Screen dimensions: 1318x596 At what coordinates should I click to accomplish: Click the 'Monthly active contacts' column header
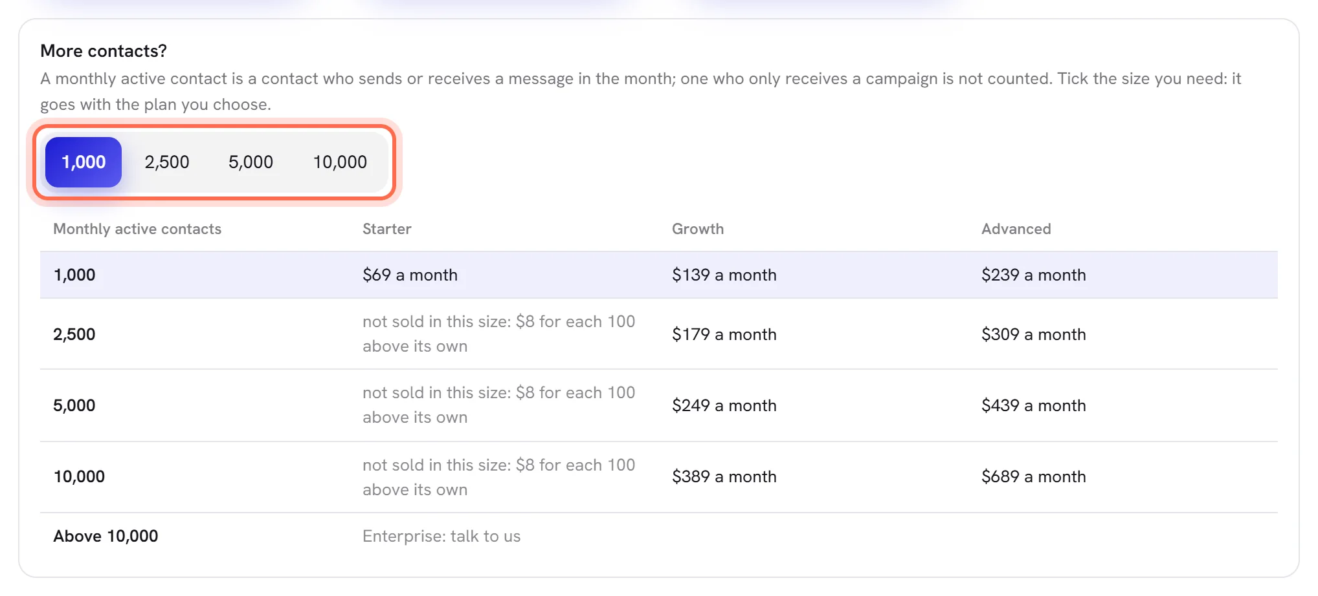[137, 229]
